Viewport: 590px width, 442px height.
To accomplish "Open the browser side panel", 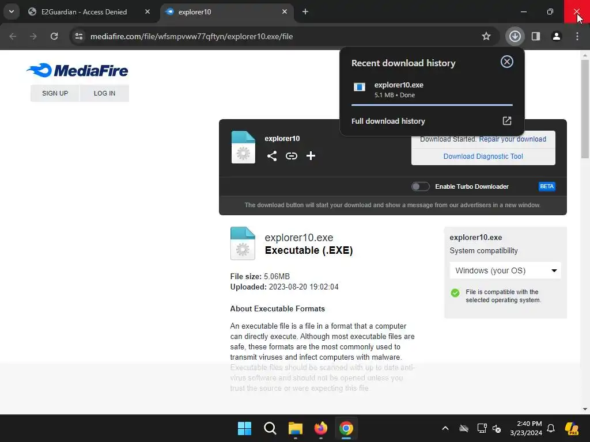I will [x=536, y=36].
